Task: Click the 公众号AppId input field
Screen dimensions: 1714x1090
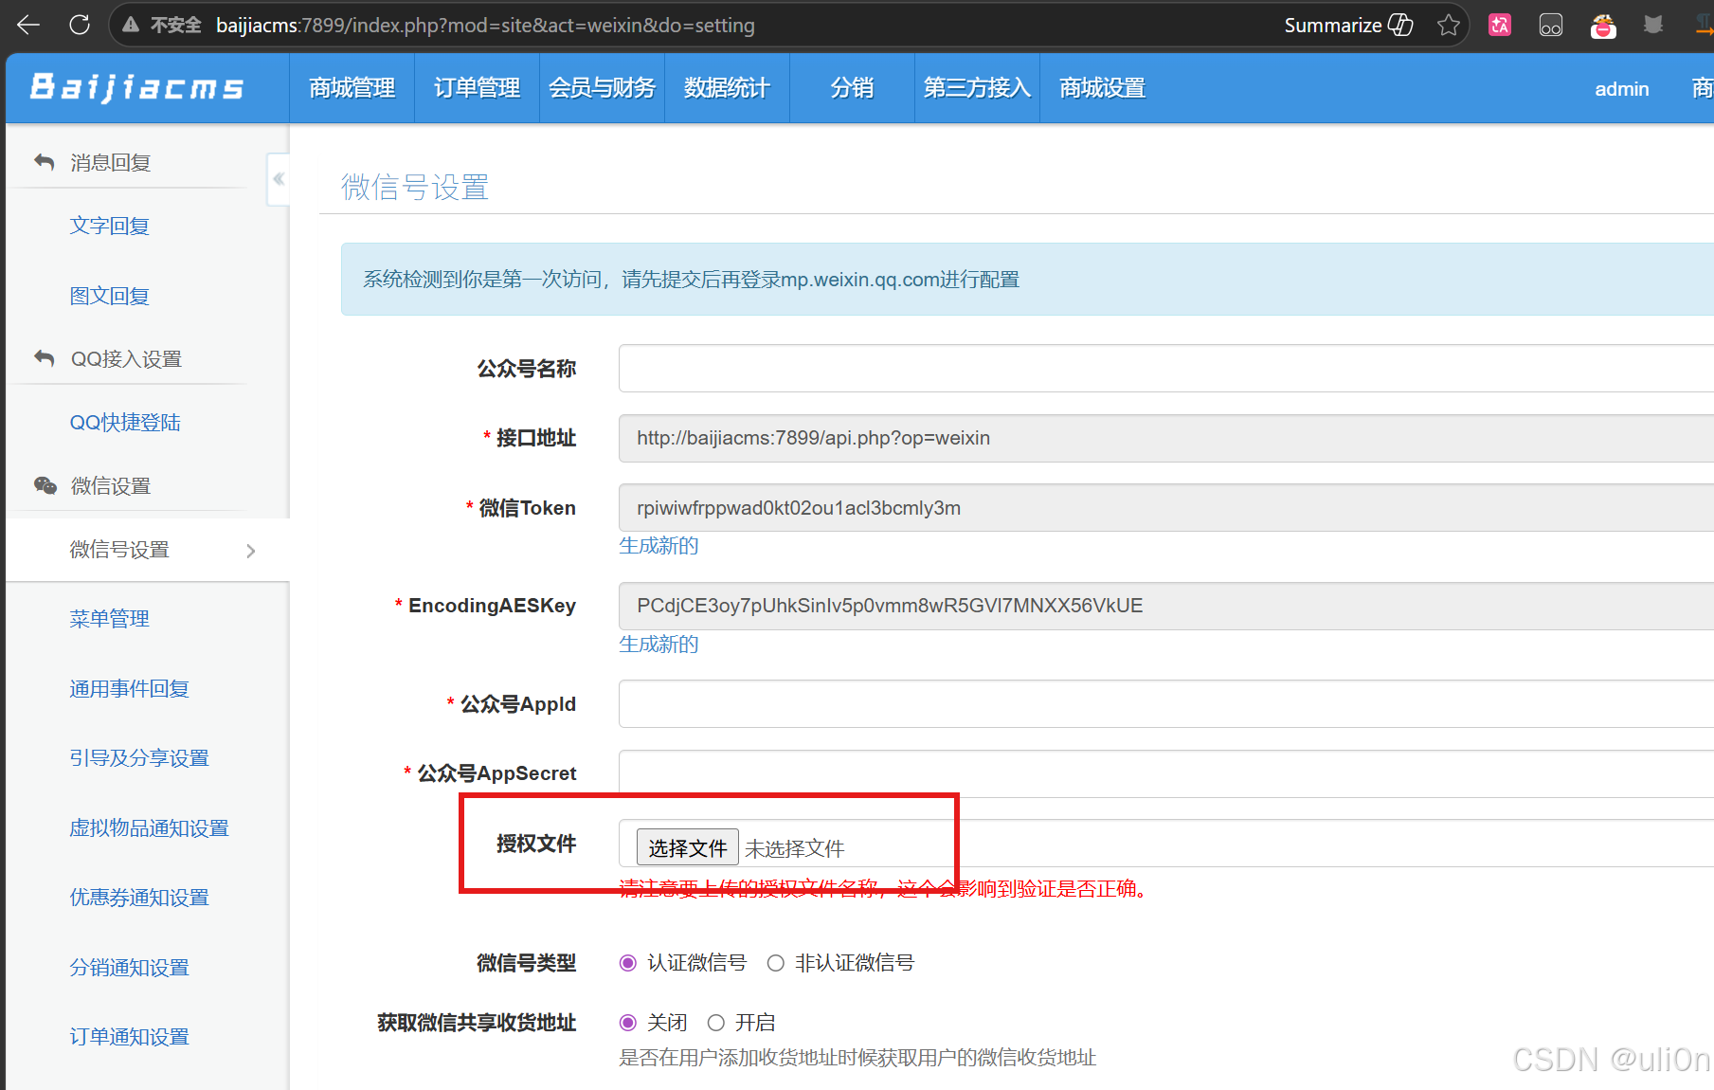Action: (x=1165, y=703)
